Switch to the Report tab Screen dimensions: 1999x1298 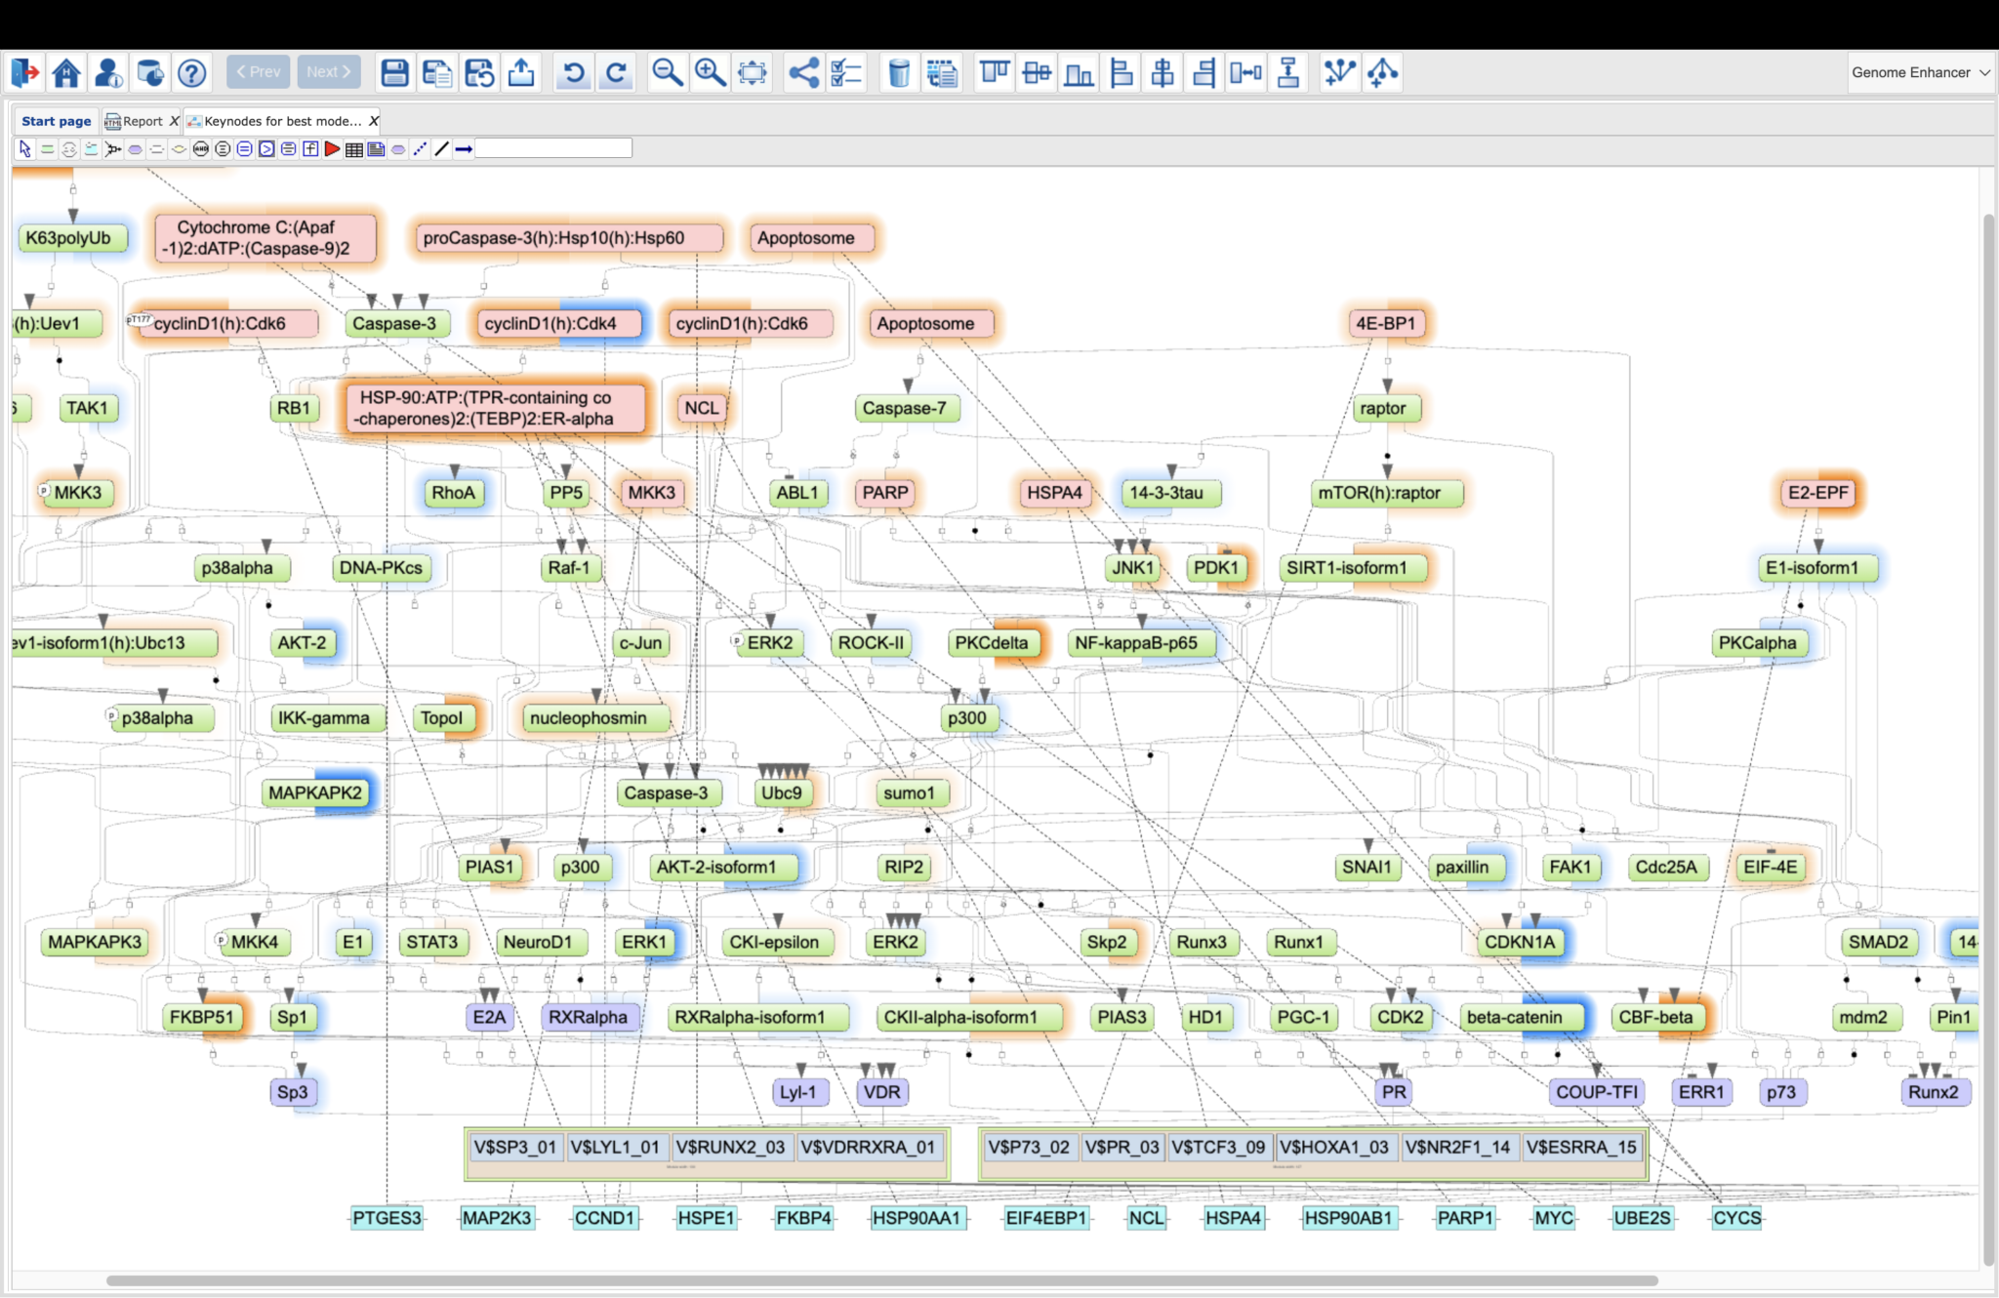(143, 121)
